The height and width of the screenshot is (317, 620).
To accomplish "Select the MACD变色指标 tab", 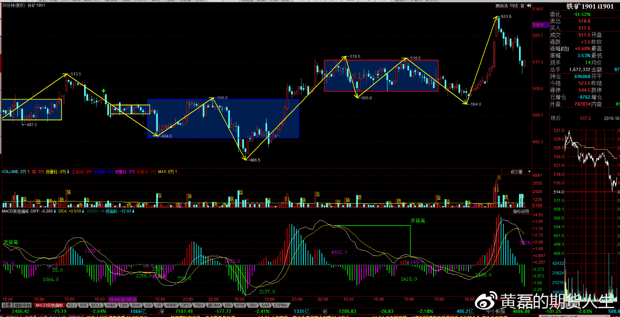I will [50, 305].
